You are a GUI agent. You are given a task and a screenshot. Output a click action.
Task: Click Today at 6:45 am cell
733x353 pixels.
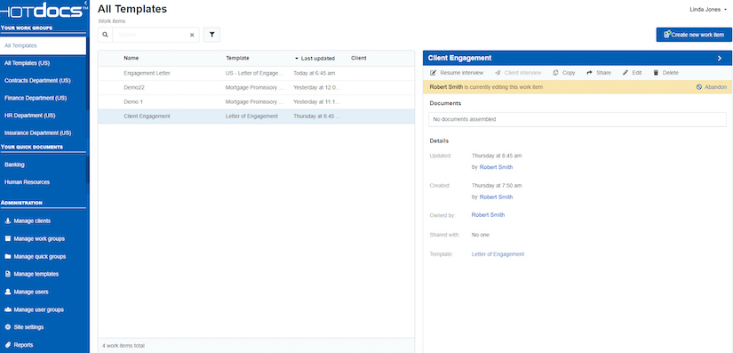pos(315,74)
